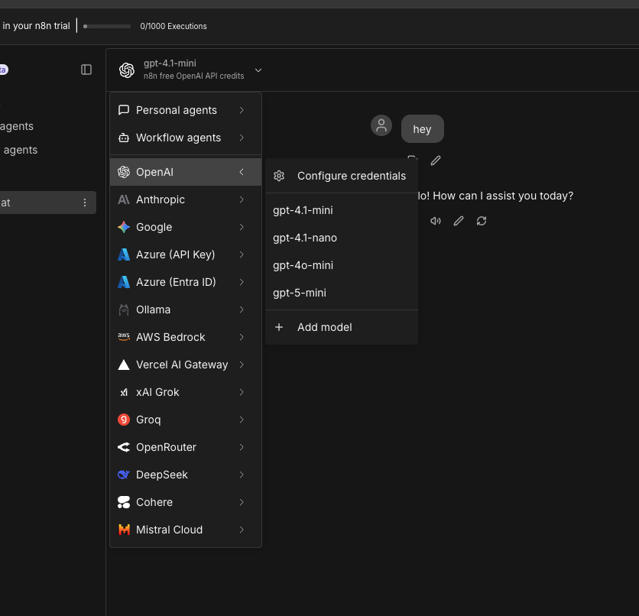The height and width of the screenshot is (616, 639).
Task: Pick gpt-4.1-nano in the submenu
Action: 304,238
